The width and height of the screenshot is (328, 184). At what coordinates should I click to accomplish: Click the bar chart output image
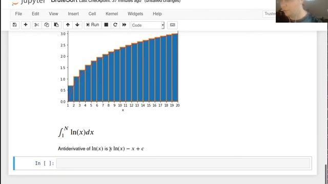(x=119, y=71)
